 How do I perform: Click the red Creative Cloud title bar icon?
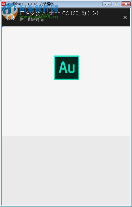[x=3, y=4]
